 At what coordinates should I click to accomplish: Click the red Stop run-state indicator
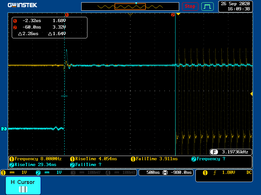click(190, 6)
